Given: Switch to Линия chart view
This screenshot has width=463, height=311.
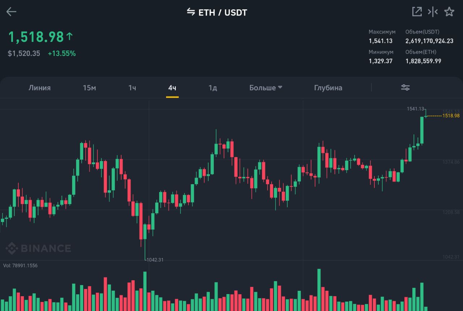Looking at the screenshot, I should pyautogui.click(x=39, y=88).
